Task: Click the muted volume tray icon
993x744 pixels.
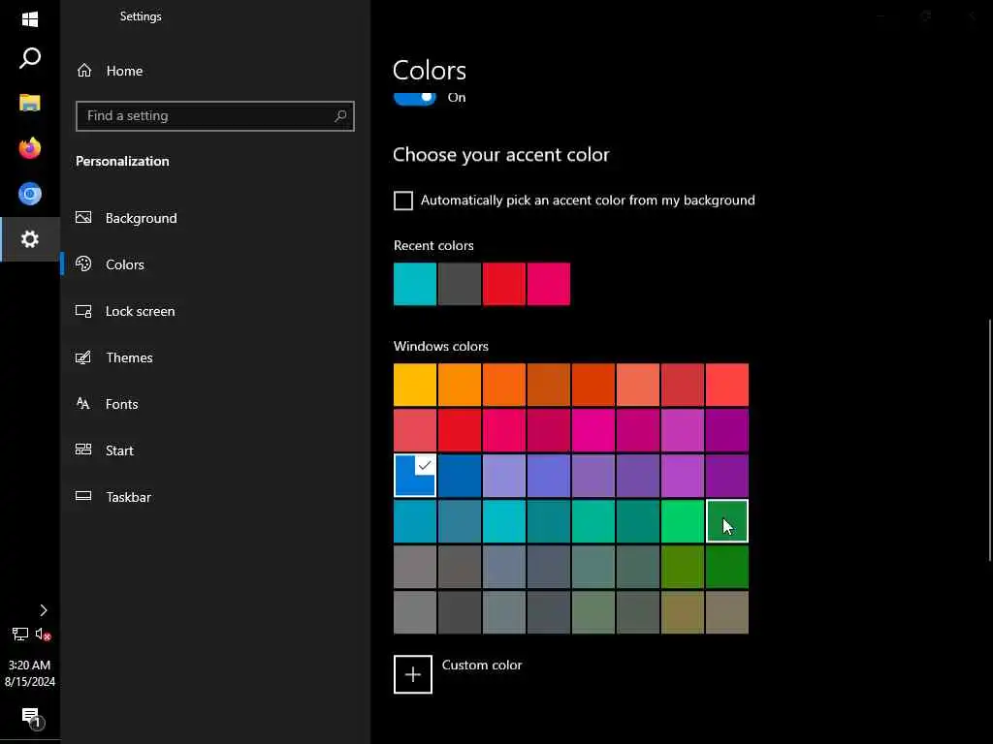Action: 43,635
